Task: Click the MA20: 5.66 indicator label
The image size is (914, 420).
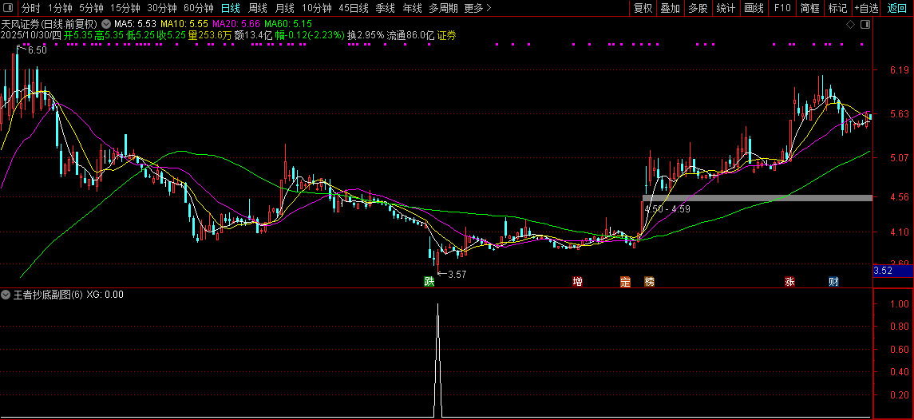Action: 235,25
